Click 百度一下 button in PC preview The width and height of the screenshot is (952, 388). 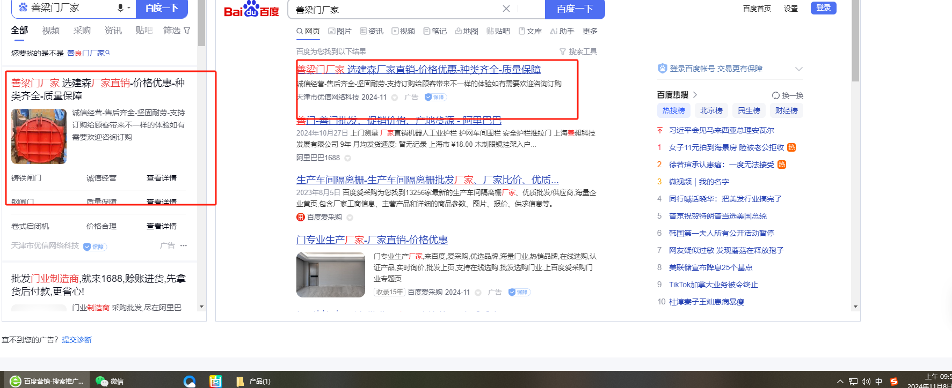coord(575,9)
